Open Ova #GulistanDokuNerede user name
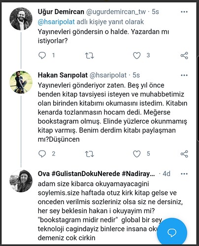The width and height of the screenshot is (199, 246). click(96, 174)
